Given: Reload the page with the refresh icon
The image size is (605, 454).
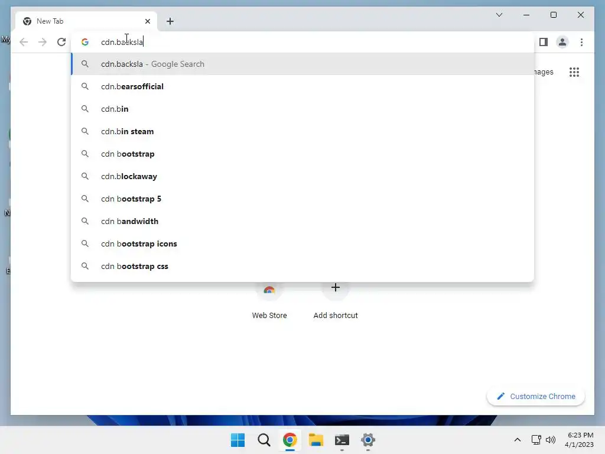Looking at the screenshot, I should click(x=61, y=42).
